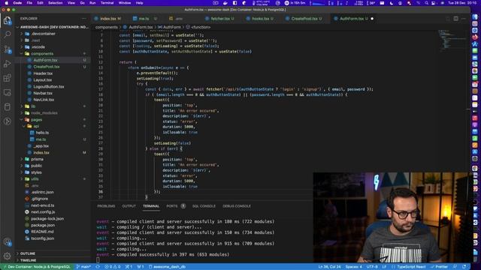Open the PROBLEMS panel tab
Image resolution: width=481 pixels, height=270 pixels.
(x=106, y=206)
